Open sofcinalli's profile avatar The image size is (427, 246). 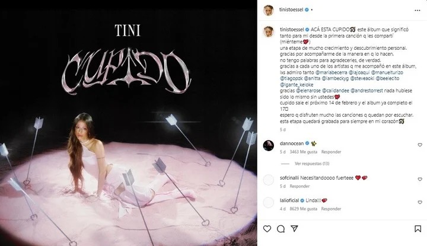coord(269,180)
